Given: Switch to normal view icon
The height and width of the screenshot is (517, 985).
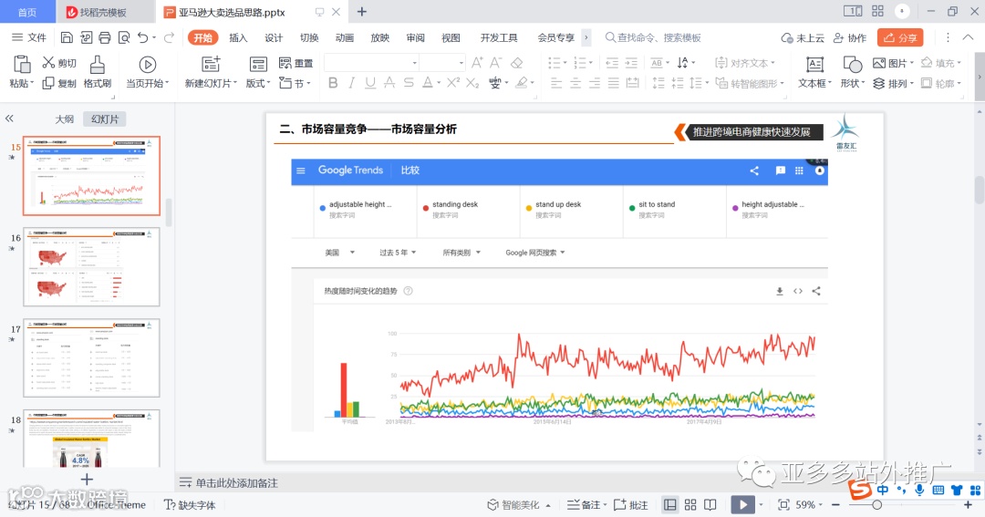Looking at the screenshot, I should 670,505.
